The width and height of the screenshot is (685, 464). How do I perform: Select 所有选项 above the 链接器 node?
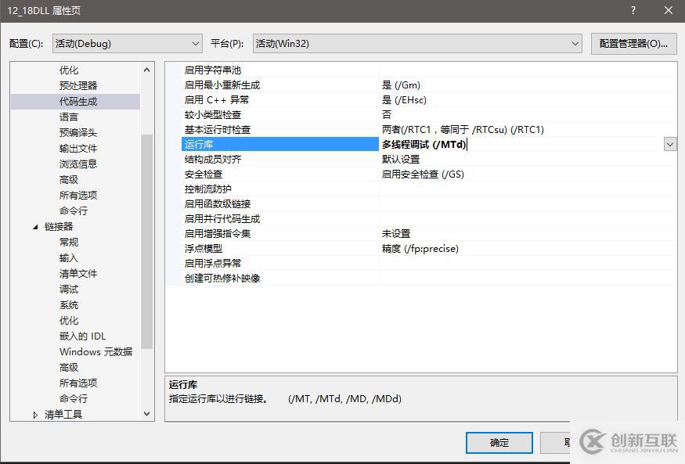point(78,195)
